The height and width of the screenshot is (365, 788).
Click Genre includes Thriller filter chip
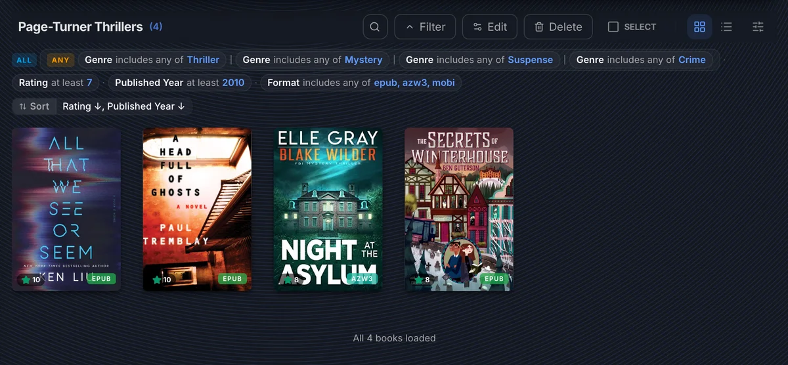[152, 60]
